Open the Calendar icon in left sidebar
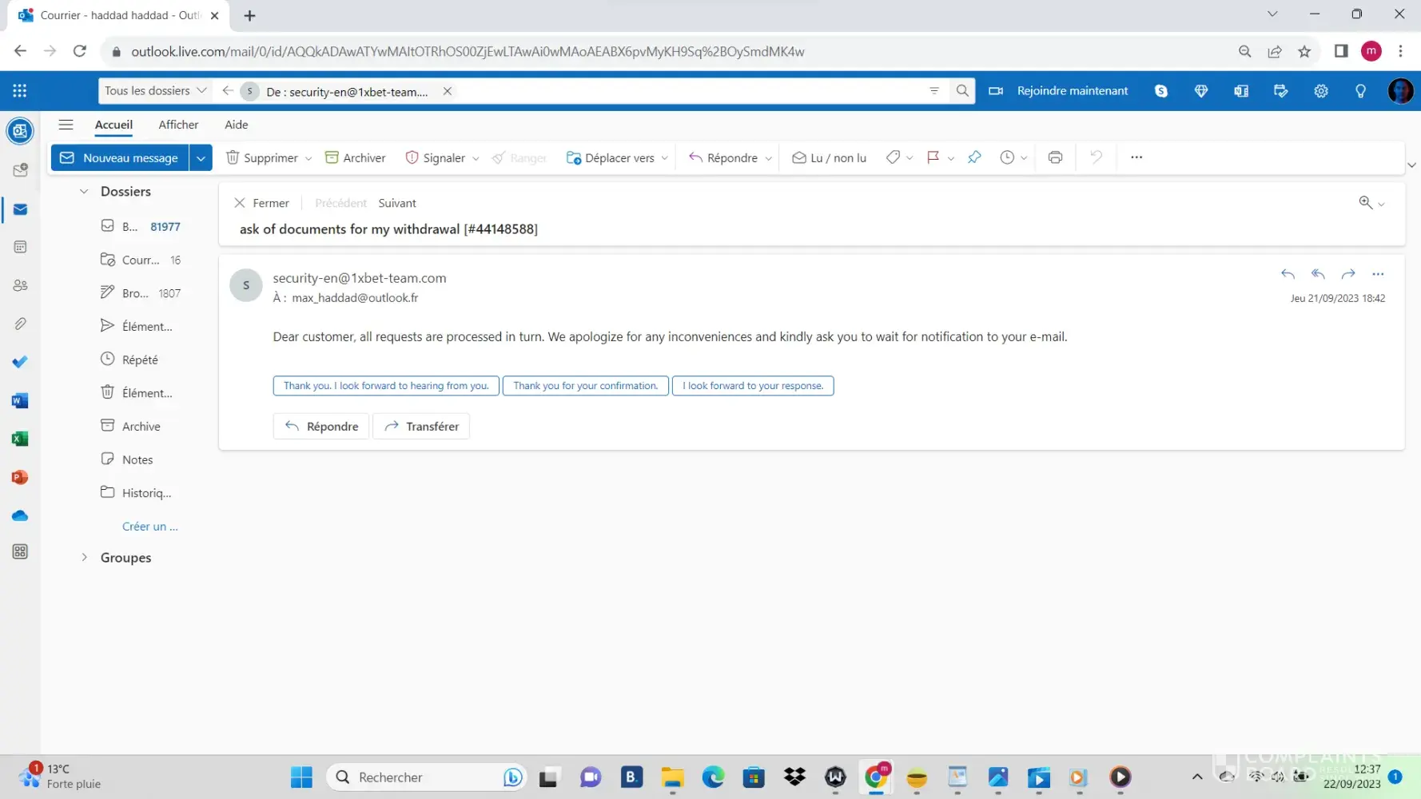The height and width of the screenshot is (799, 1421). coord(21,247)
